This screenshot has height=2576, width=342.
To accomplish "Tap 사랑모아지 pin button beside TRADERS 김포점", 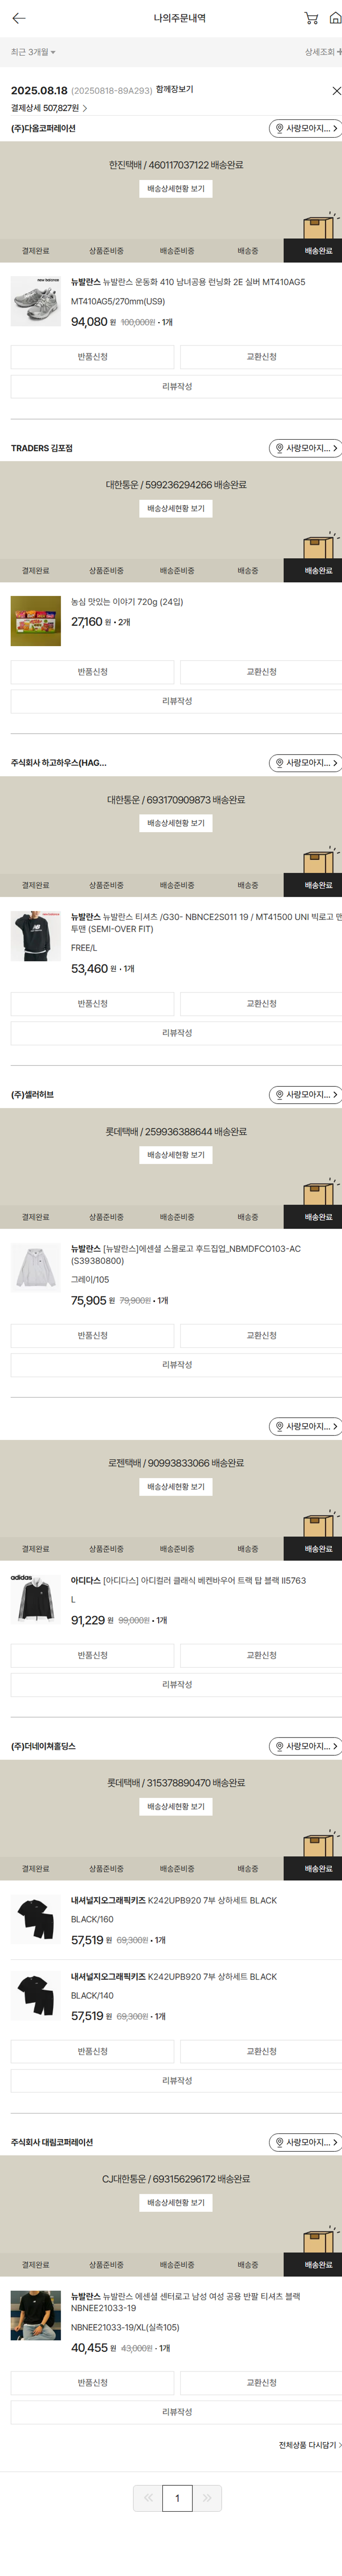I will coord(306,448).
